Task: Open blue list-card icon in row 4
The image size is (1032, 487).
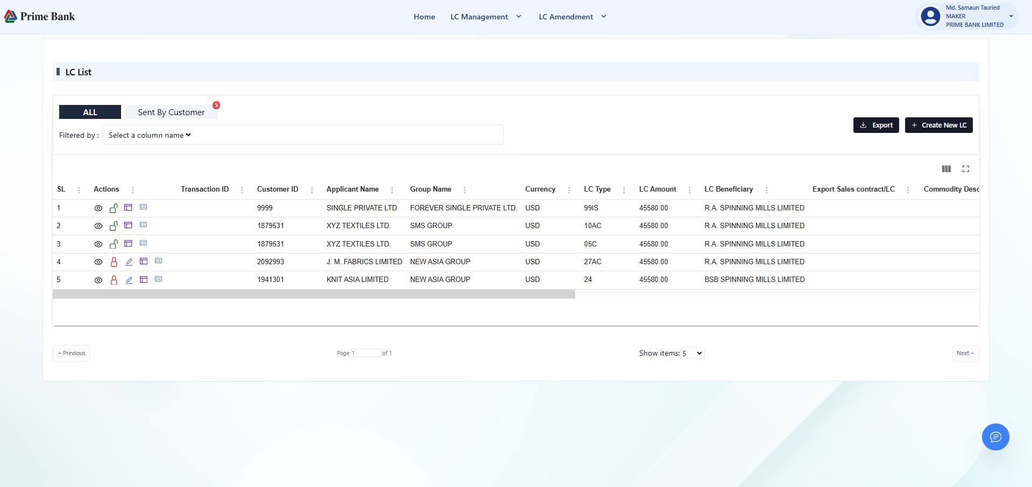Action: (158, 260)
